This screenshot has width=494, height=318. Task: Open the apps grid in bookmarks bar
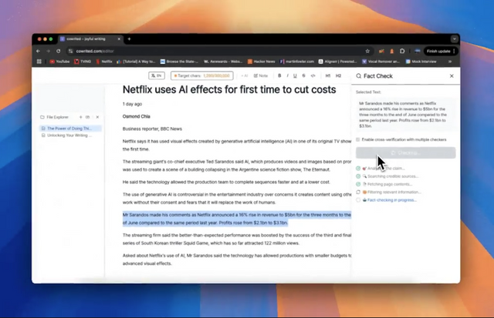(x=39, y=62)
